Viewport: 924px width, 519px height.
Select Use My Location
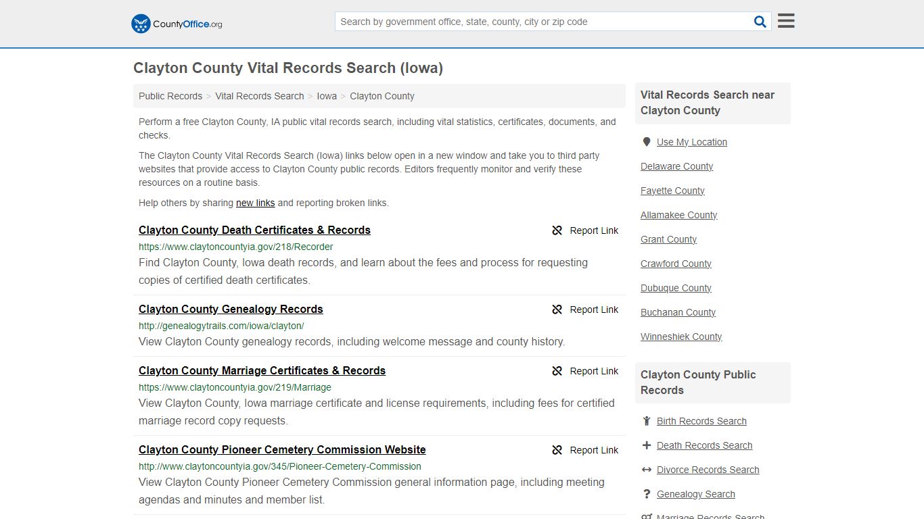691,142
